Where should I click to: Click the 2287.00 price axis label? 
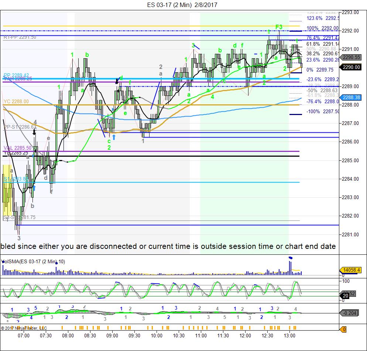click(x=350, y=123)
